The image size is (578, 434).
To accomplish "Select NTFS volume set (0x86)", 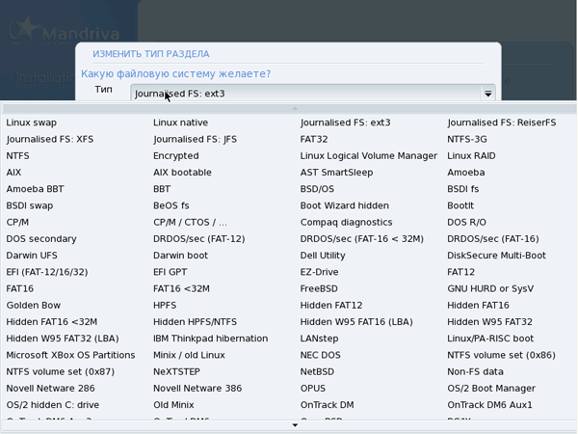I will pyautogui.click(x=501, y=355).
